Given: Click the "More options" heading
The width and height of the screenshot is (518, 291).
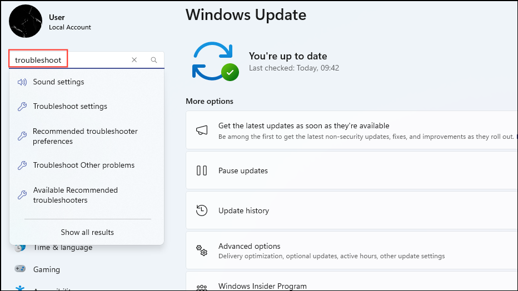Looking at the screenshot, I should click(210, 101).
